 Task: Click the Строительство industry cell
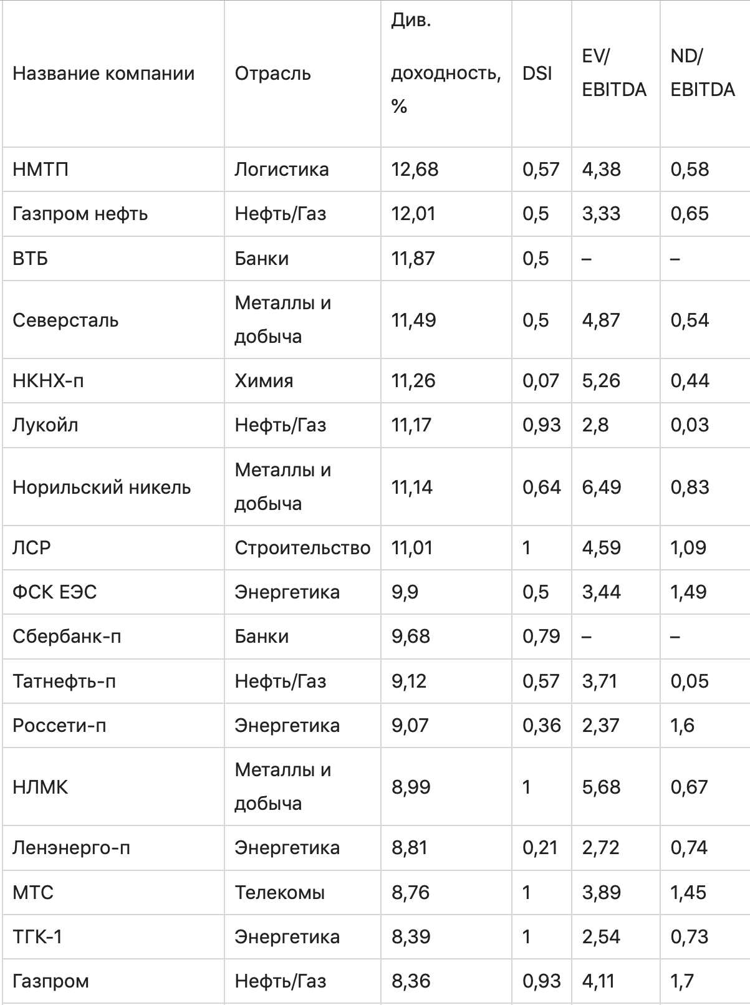click(302, 547)
